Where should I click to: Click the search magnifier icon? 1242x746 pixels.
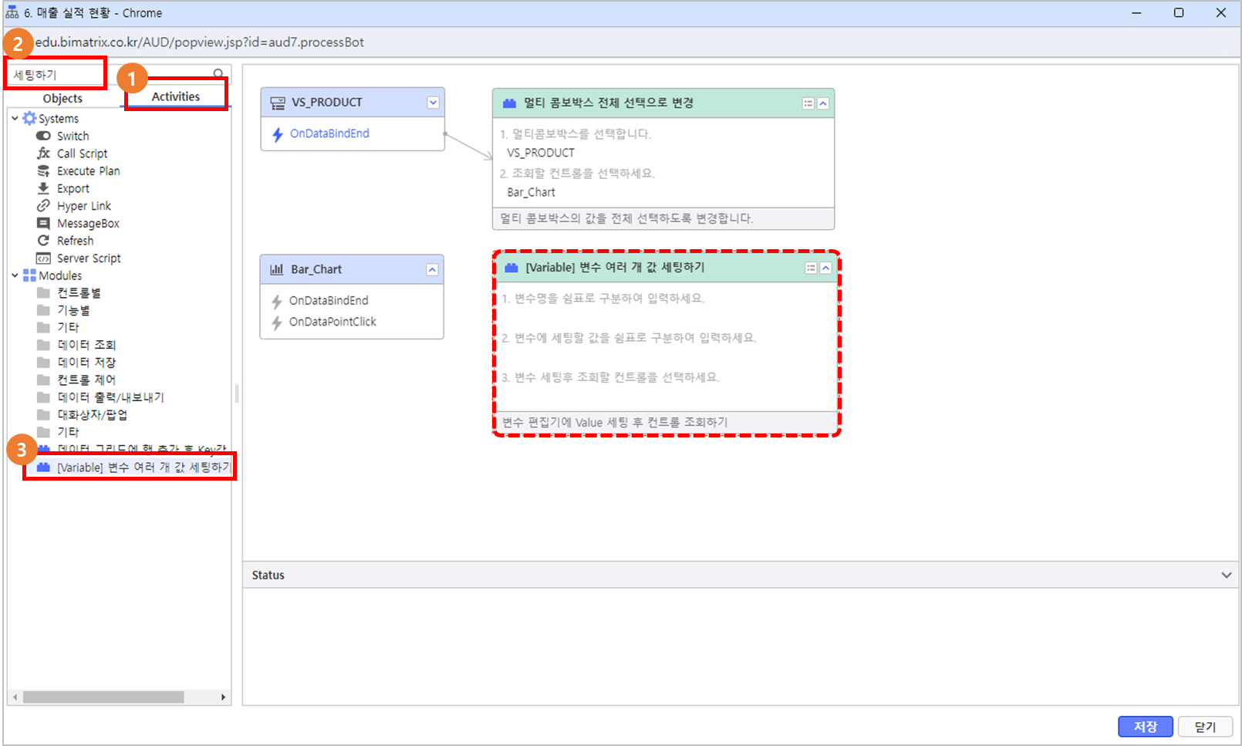[219, 74]
